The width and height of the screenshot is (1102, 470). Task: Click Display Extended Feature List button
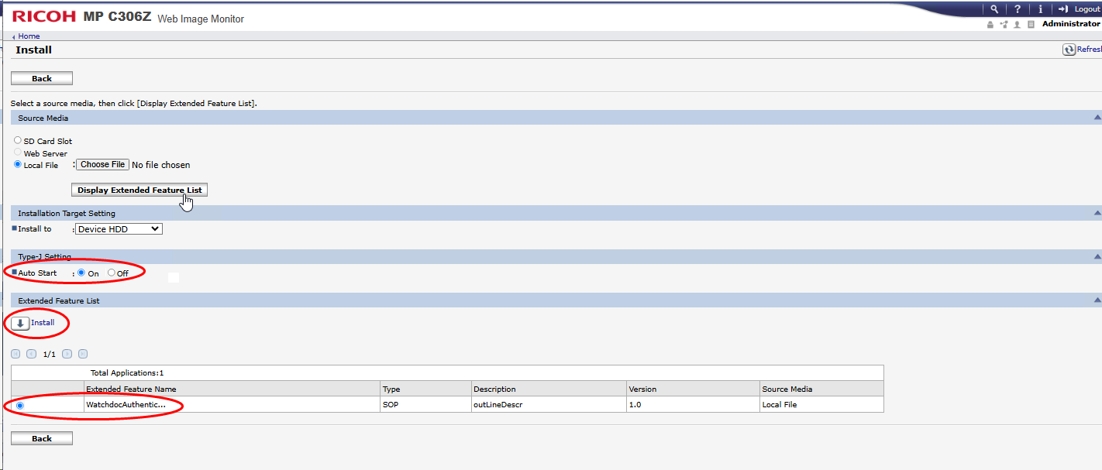coord(139,190)
